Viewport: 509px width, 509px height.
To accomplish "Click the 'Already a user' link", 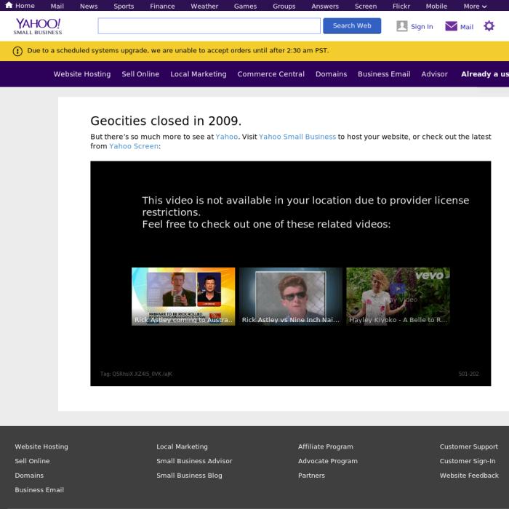I will [x=485, y=74].
